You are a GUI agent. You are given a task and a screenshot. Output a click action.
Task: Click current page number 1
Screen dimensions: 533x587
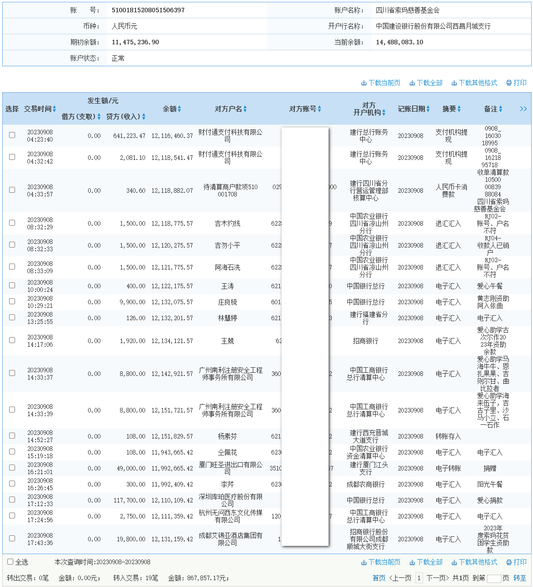[x=419, y=578]
